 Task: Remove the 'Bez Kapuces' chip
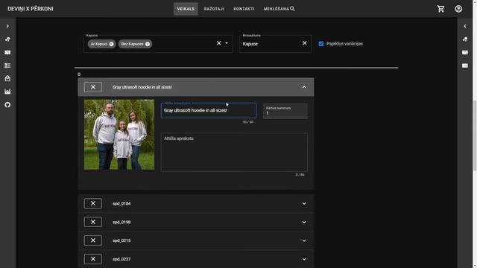[x=148, y=44]
